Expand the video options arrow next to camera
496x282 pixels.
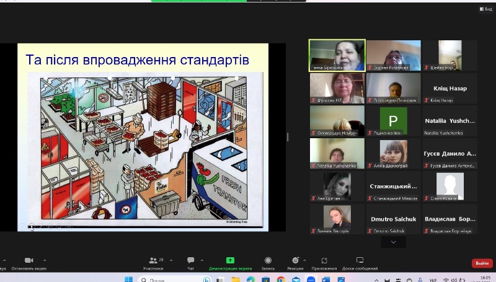click(45, 260)
